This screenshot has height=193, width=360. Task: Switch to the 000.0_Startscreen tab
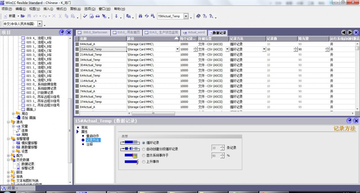tap(93, 32)
